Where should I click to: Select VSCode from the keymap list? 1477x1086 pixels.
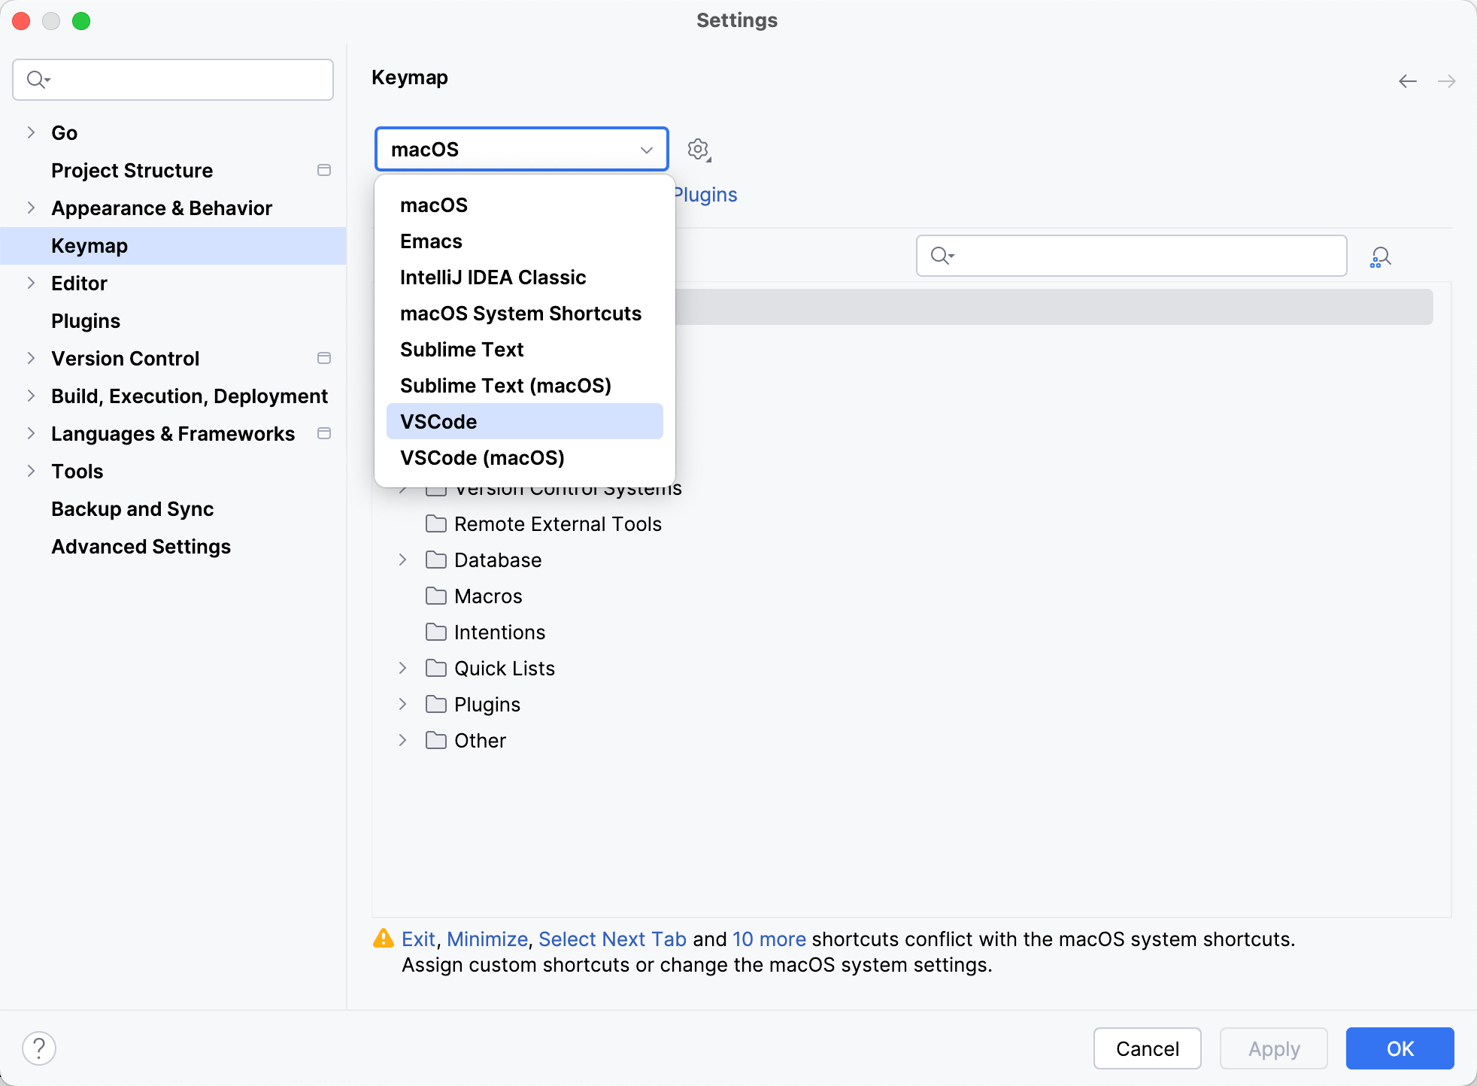pyautogui.click(x=438, y=421)
